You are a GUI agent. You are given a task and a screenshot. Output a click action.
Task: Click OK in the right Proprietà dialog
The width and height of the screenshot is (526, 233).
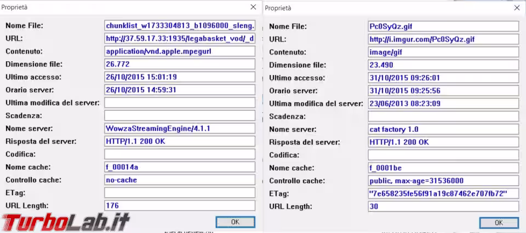499,223
